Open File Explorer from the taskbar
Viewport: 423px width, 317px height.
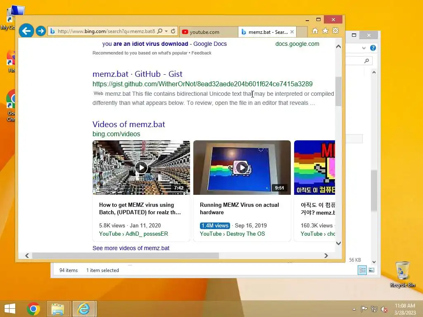pyautogui.click(x=58, y=309)
